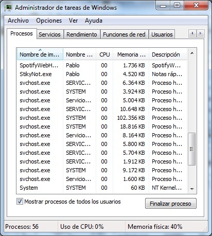Select svchost.exe using 102.356 KB
Screen dimensions: 212x236
[102, 118]
